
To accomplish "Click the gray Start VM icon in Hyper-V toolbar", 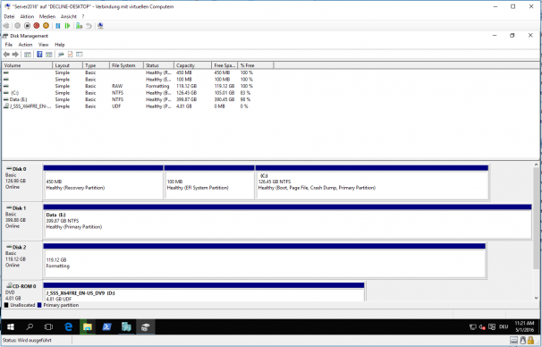I will click(x=17, y=26).
